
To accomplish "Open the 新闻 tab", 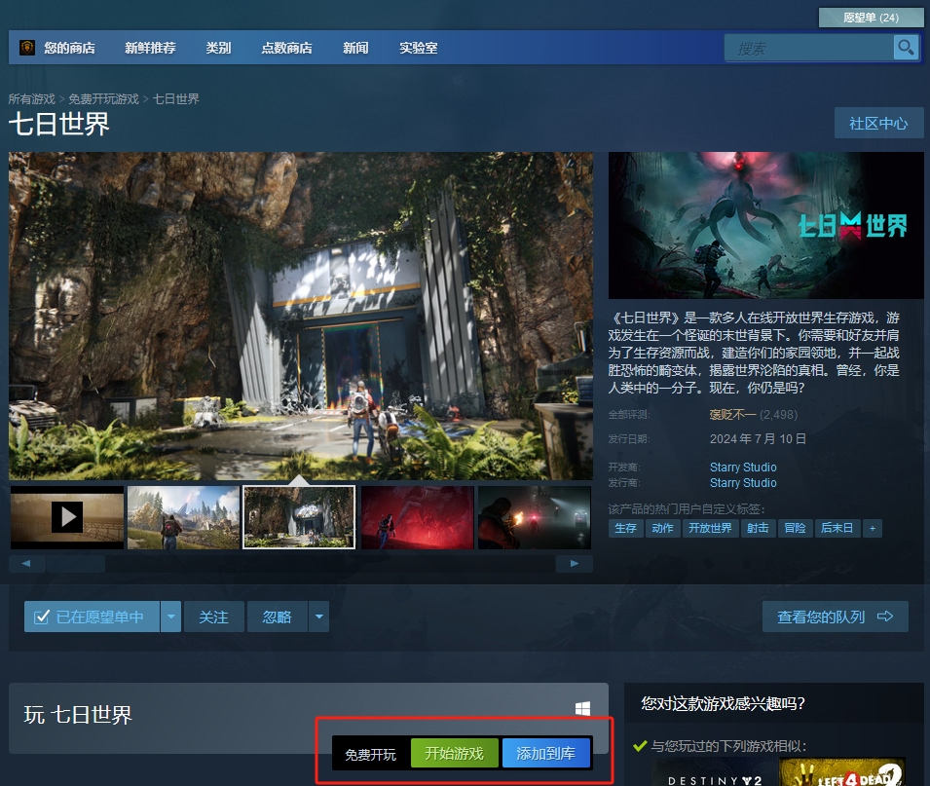I will point(355,48).
